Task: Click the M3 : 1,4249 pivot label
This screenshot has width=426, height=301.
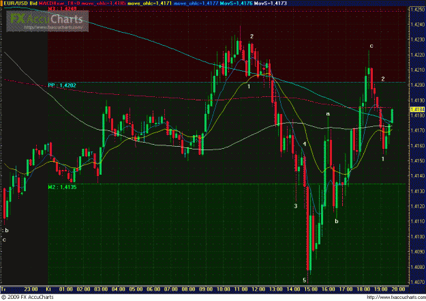Action: tap(62, 9)
